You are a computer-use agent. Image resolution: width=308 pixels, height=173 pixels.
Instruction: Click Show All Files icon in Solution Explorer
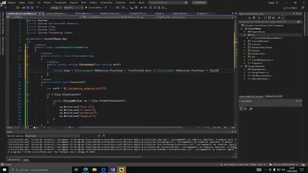(x=273, y=18)
